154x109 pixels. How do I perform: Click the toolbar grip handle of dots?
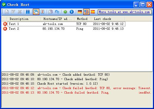[2, 12]
